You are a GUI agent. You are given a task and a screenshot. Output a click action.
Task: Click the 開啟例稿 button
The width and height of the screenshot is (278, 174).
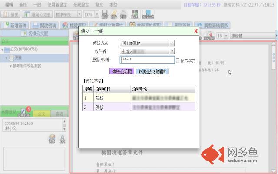coord(44,25)
